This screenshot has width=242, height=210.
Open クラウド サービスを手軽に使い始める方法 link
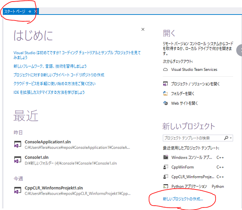pos(55,84)
